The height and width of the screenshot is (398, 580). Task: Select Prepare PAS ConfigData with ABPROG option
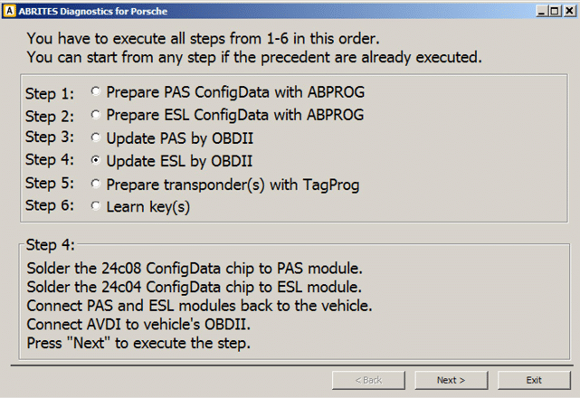point(97,92)
